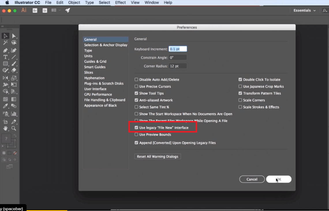
Task: Cancel the Preferences dialog
Action: click(x=252, y=179)
